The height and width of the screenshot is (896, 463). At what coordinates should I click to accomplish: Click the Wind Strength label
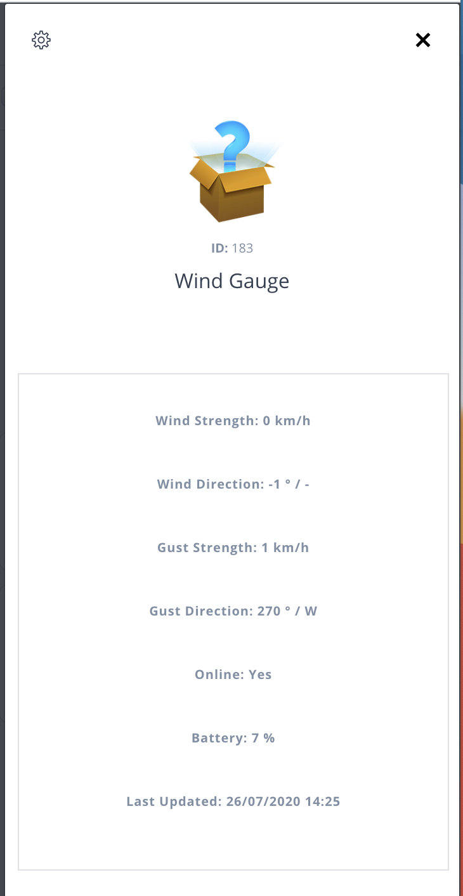tap(207, 421)
